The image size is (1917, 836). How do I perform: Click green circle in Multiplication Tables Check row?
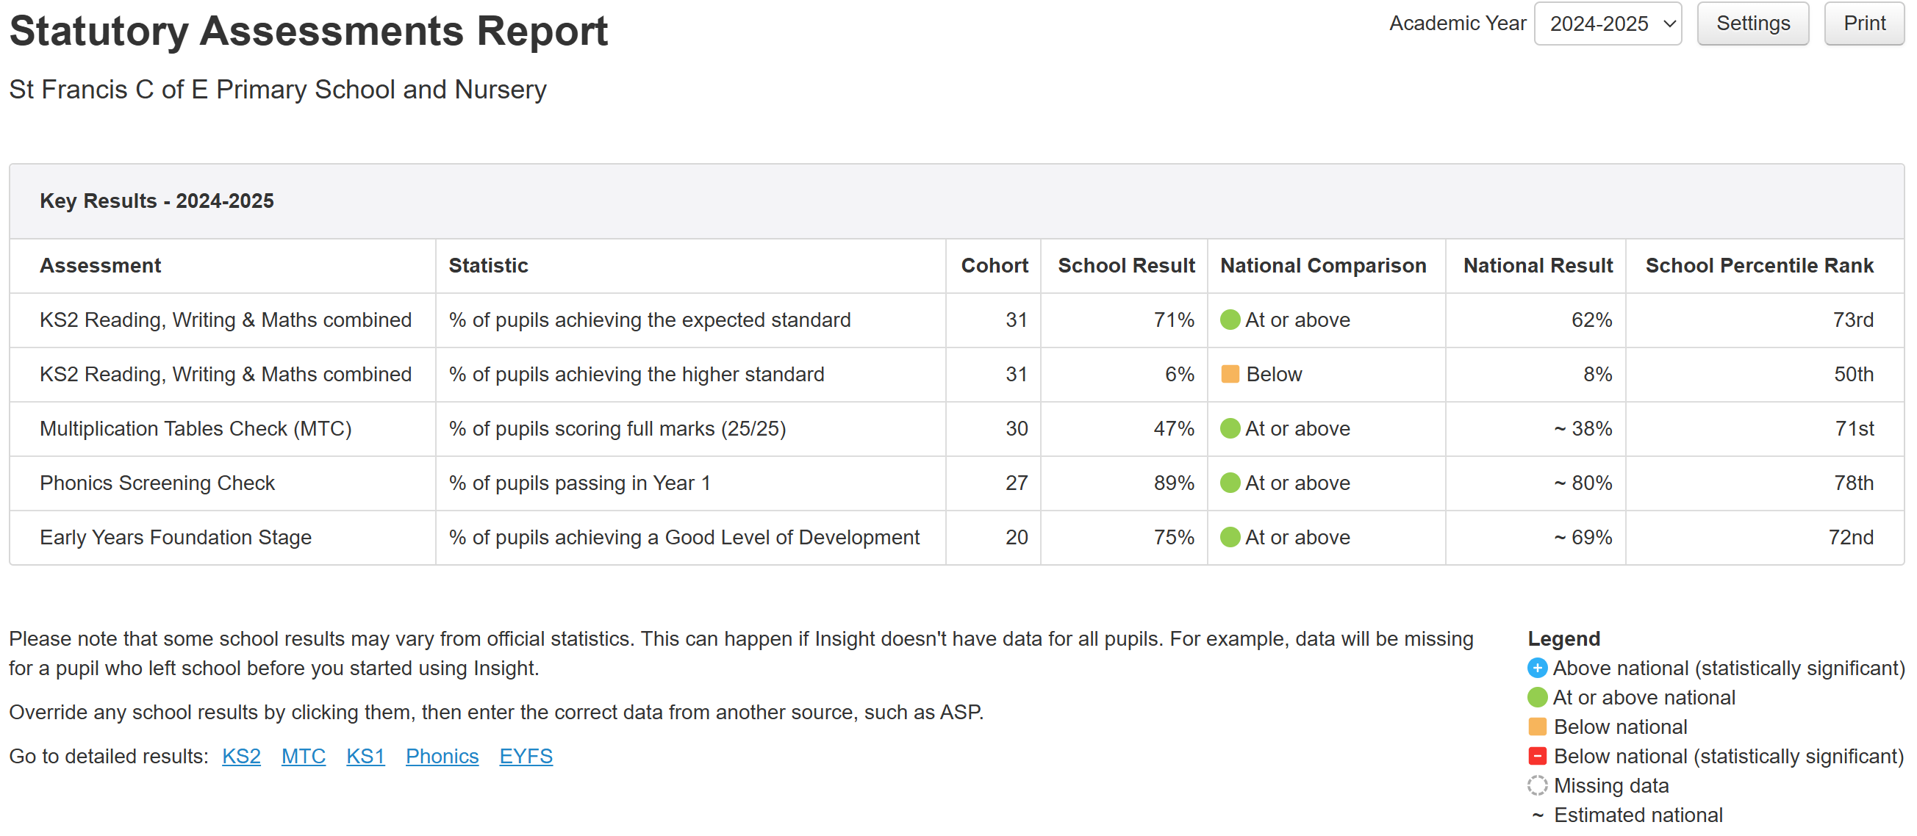pos(1230,428)
